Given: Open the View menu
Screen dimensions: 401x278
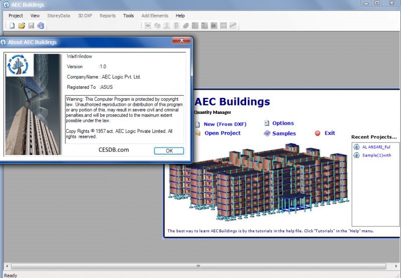Looking at the screenshot, I should pyautogui.click(x=35, y=16).
